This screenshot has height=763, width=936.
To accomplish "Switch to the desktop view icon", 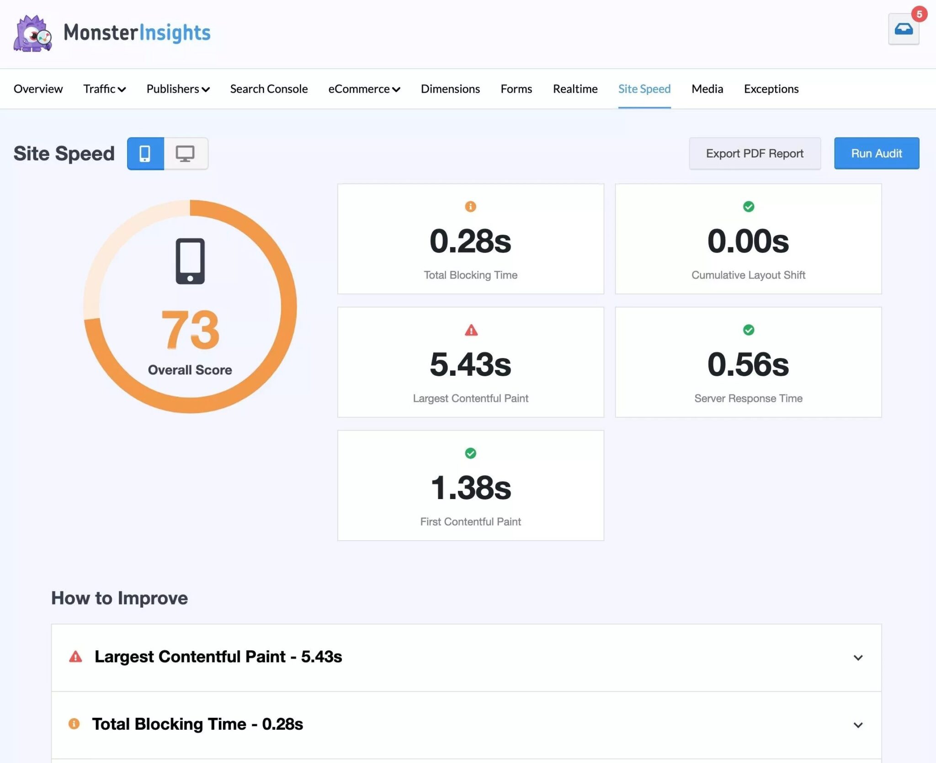I will point(185,153).
